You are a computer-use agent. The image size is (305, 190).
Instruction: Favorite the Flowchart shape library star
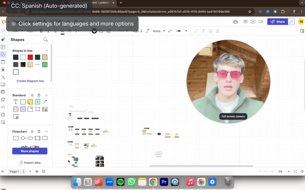click(32, 131)
